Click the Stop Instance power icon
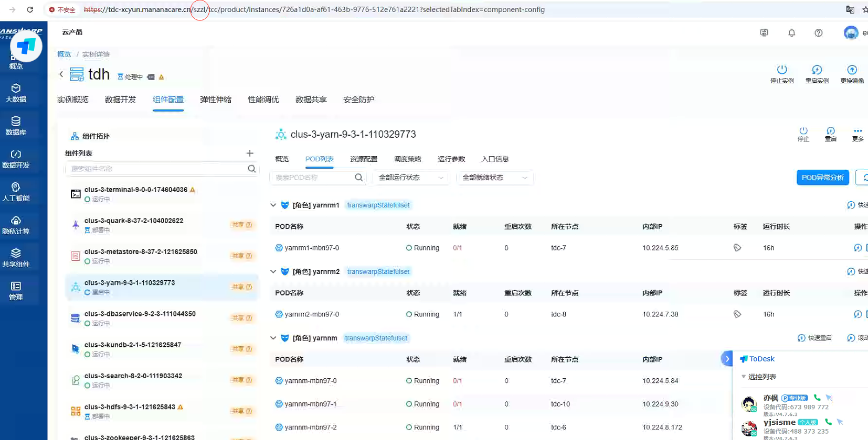Image resolution: width=868 pixels, height=440 pixels. coord(782,70)
